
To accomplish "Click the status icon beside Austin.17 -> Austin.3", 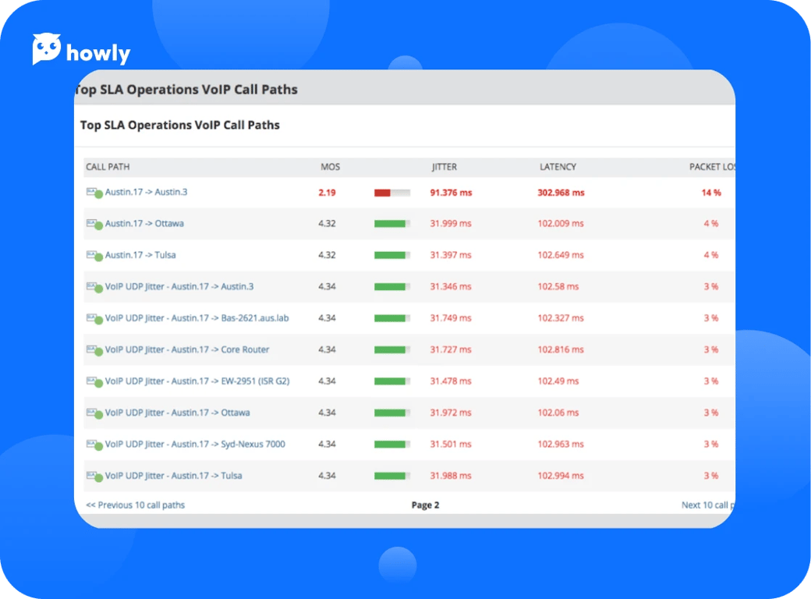I will pyautogui.click(x=94, y=193).
